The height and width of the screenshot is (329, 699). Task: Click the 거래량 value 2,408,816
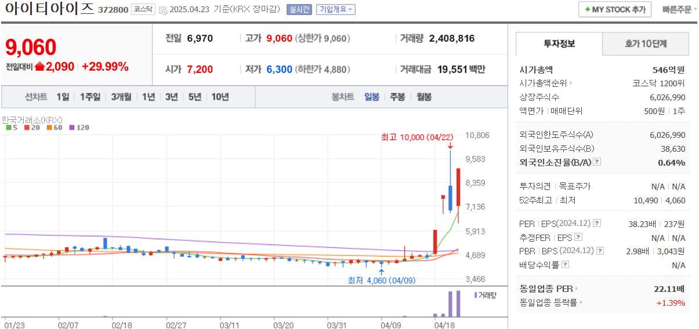click(452, 39)
